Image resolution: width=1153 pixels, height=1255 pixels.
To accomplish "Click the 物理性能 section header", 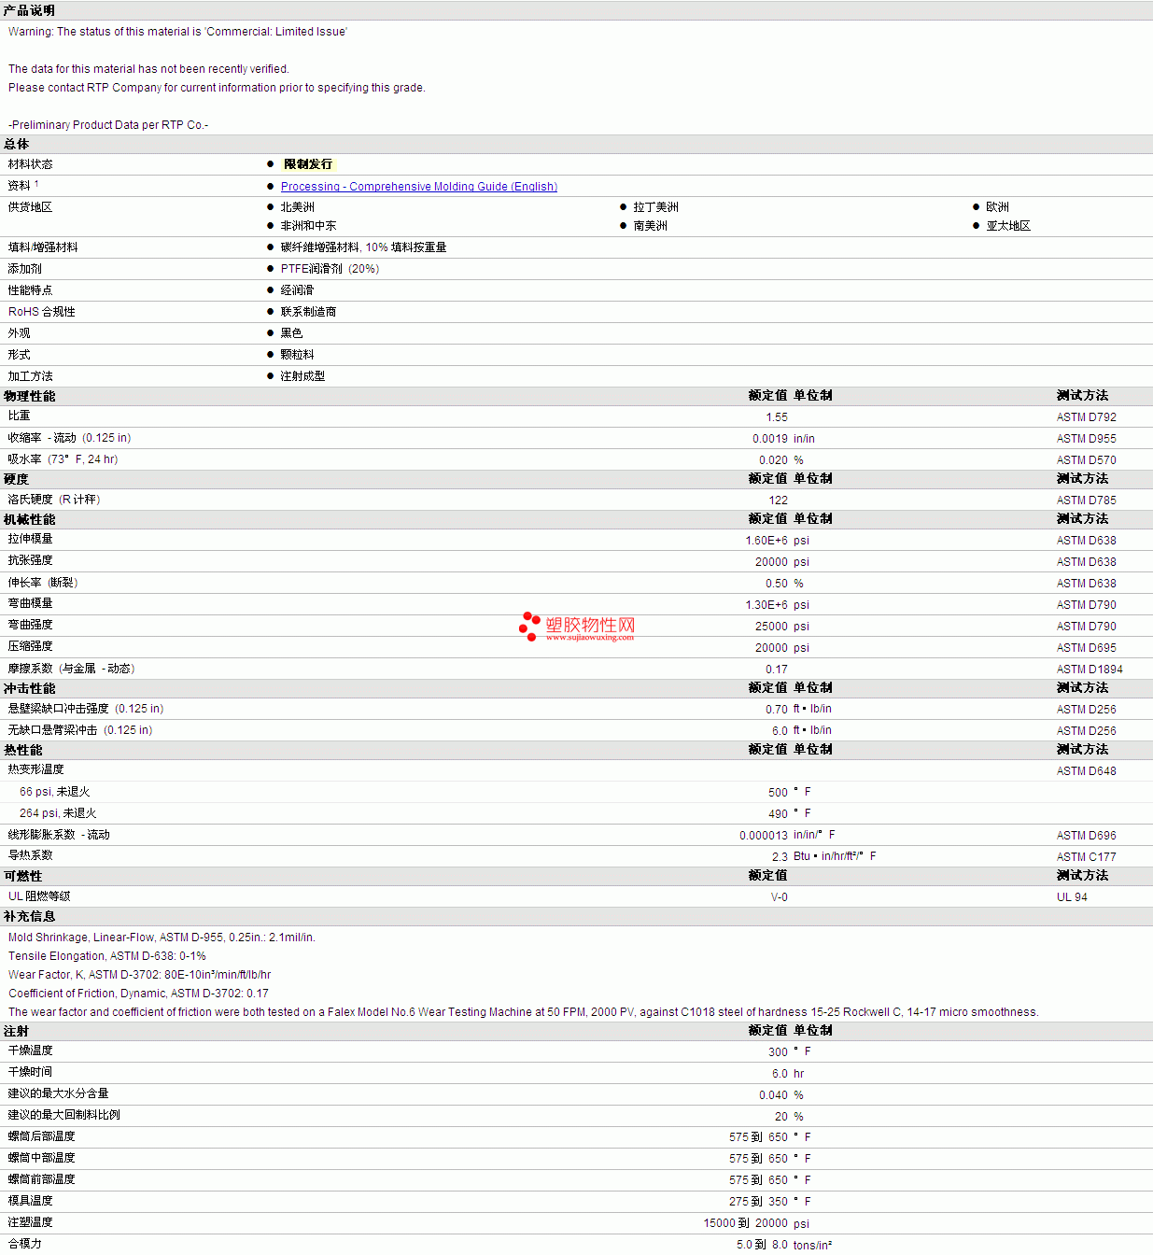I will (29, 396).
